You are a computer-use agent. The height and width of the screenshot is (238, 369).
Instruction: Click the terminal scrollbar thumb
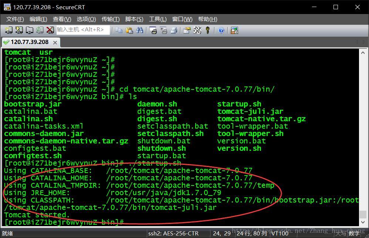point(363,214)
